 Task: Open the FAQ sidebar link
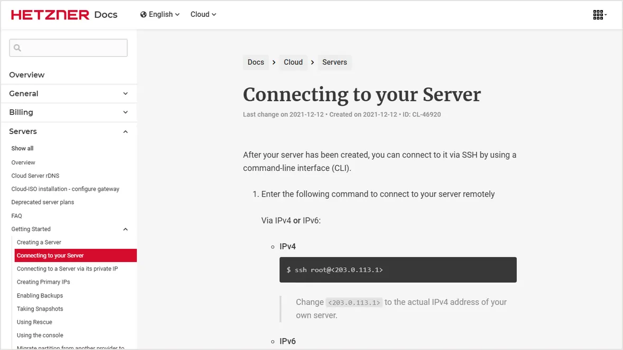click(x=16, y=216)
